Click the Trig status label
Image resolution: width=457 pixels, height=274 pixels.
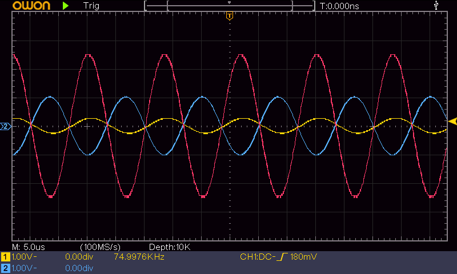click(x=90, y=6)
